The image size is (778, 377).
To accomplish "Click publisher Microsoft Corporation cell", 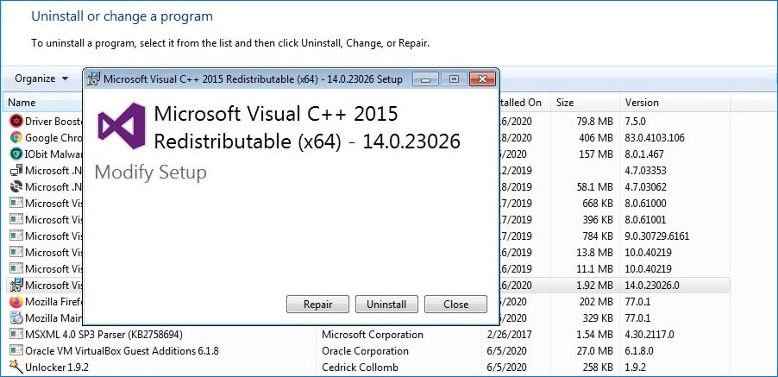I will [x=373, y=335].
